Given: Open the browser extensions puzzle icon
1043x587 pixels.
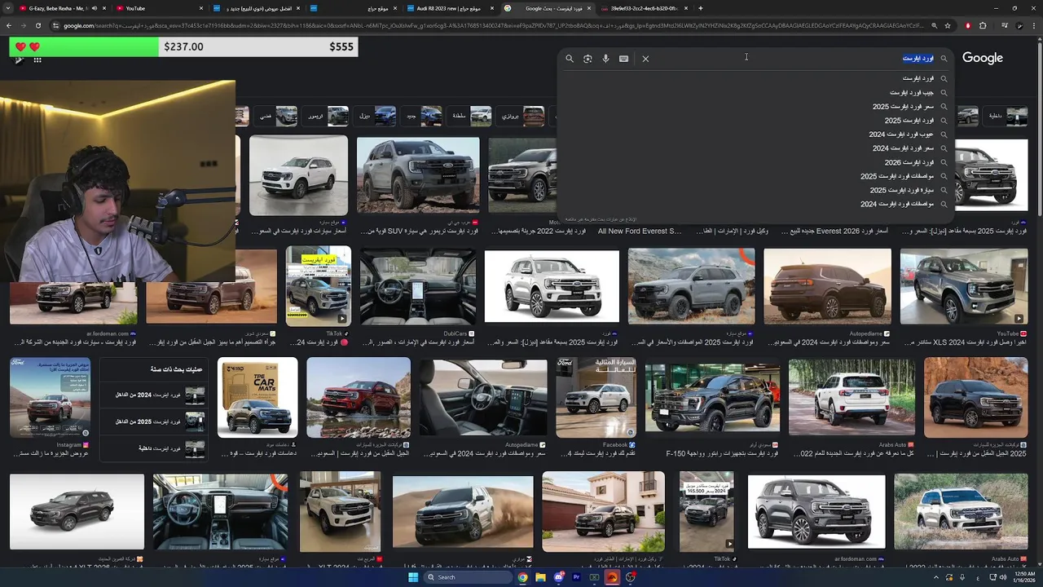Looking at the screenshot, I should point(983,25).
